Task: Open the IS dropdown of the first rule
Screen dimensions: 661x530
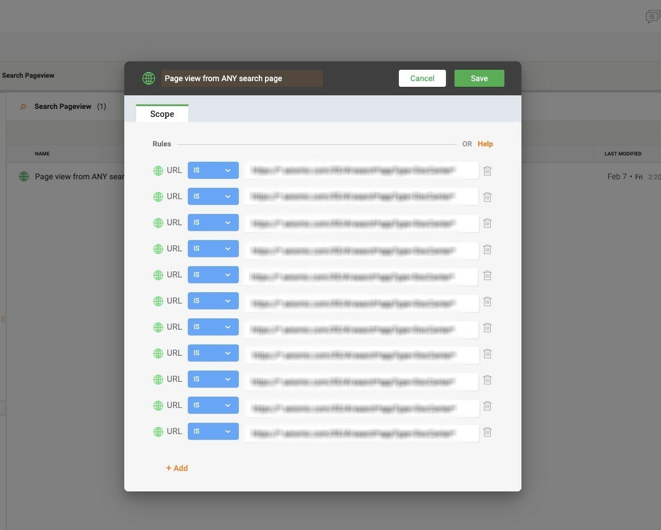Action: (x=213, y=170)
